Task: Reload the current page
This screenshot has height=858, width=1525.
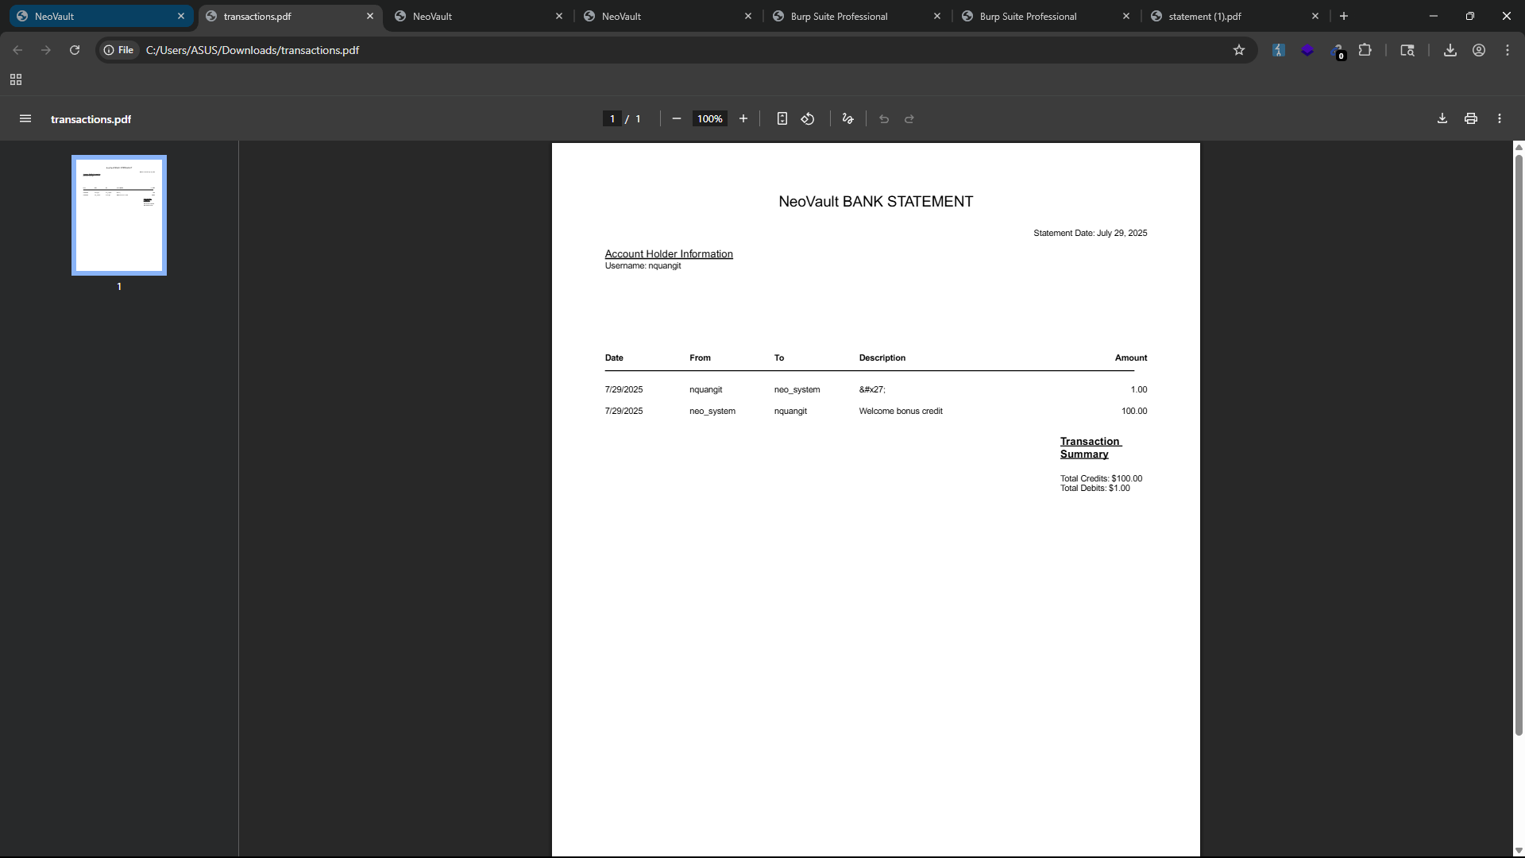Action: tap(75, 50)
